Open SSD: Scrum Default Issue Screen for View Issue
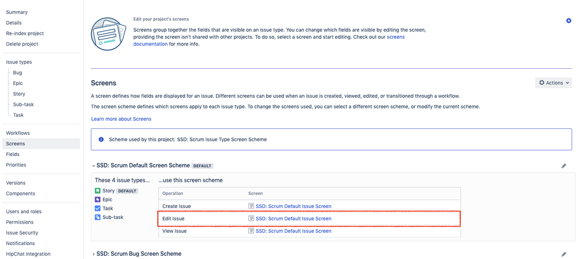578x259 pixels. (293, 231)
